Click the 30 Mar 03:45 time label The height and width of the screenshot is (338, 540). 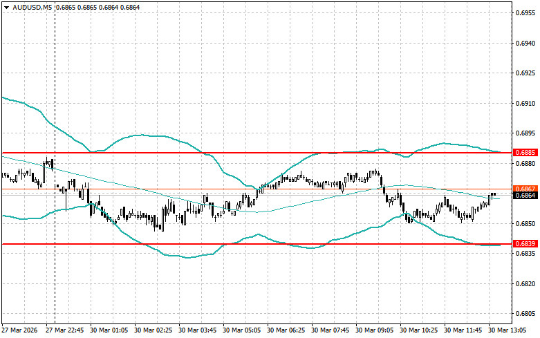click(197, 330)
